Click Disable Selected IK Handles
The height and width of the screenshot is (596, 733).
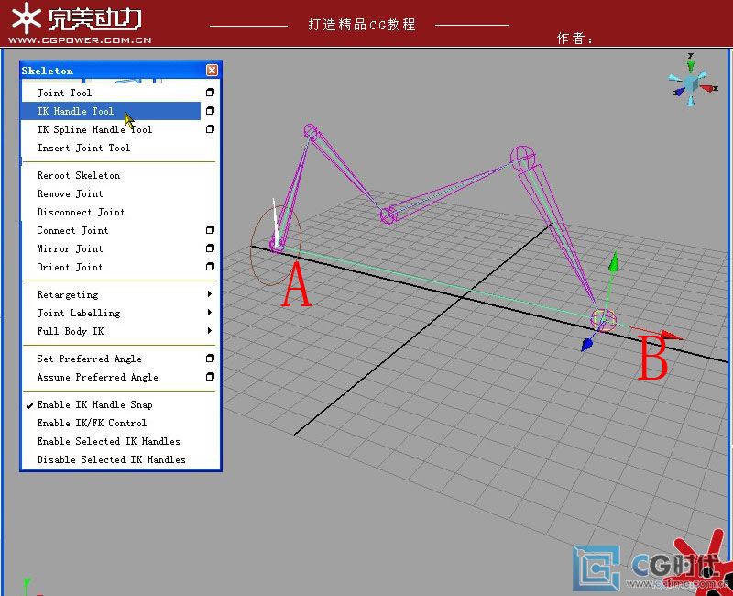[x=111, y=459]
